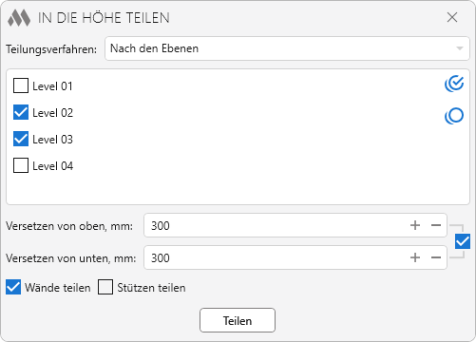Decrease top offset with minus icon
The width and height of the screenshot is (476, 342).
pyautogui.click(x=436, y=225)
